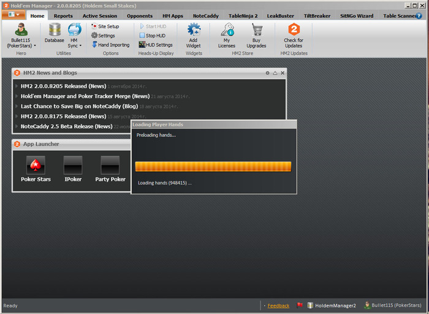Open Hand Importing option

click(x=111, y=45)
